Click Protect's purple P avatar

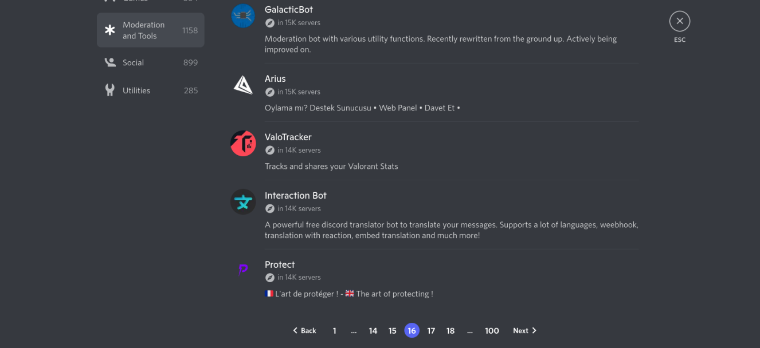[x=243, y=269]
